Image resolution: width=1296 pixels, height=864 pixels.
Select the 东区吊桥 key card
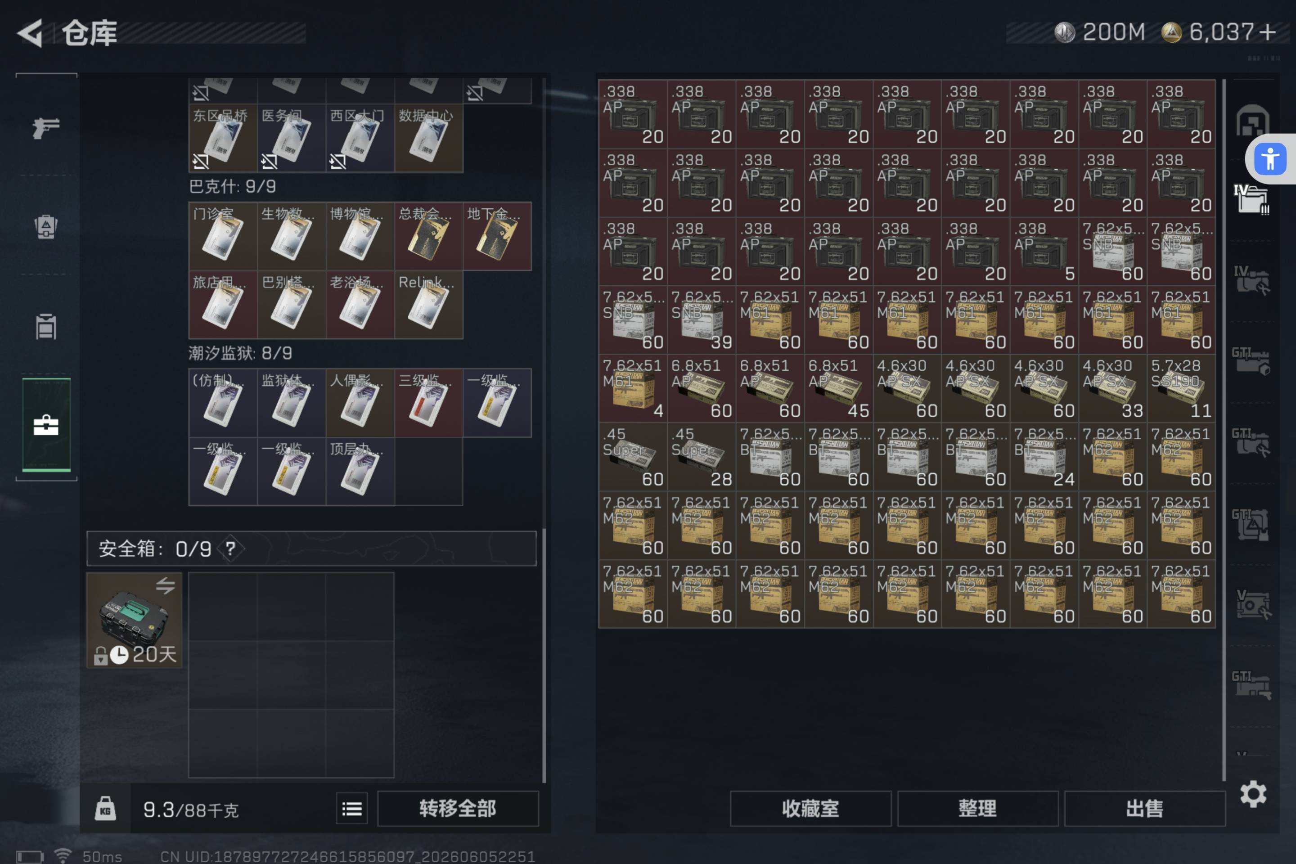223,138
